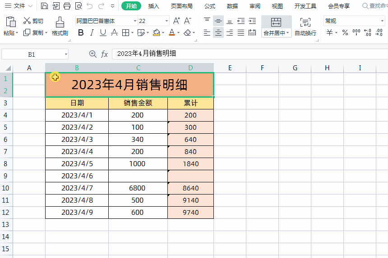Click the select-all corner triangle
Viewport: 388px width, 258px height.
pos(8,68)
